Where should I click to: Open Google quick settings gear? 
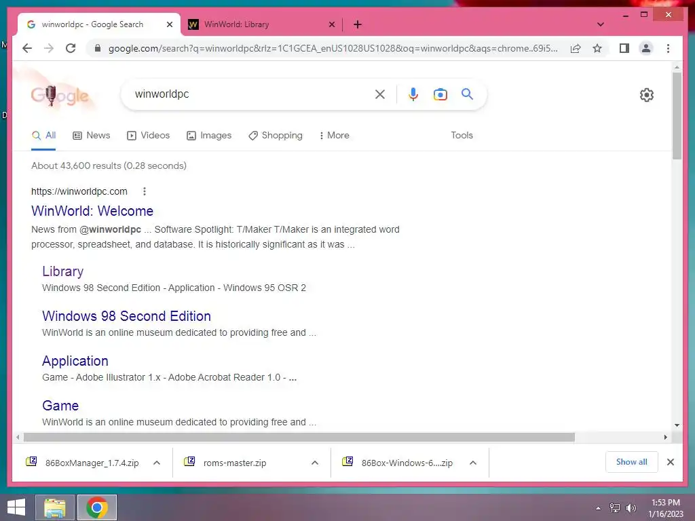646,95
